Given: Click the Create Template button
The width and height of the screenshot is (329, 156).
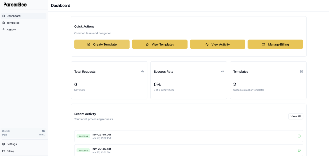Looking at the screenshot, I should 102,44.
